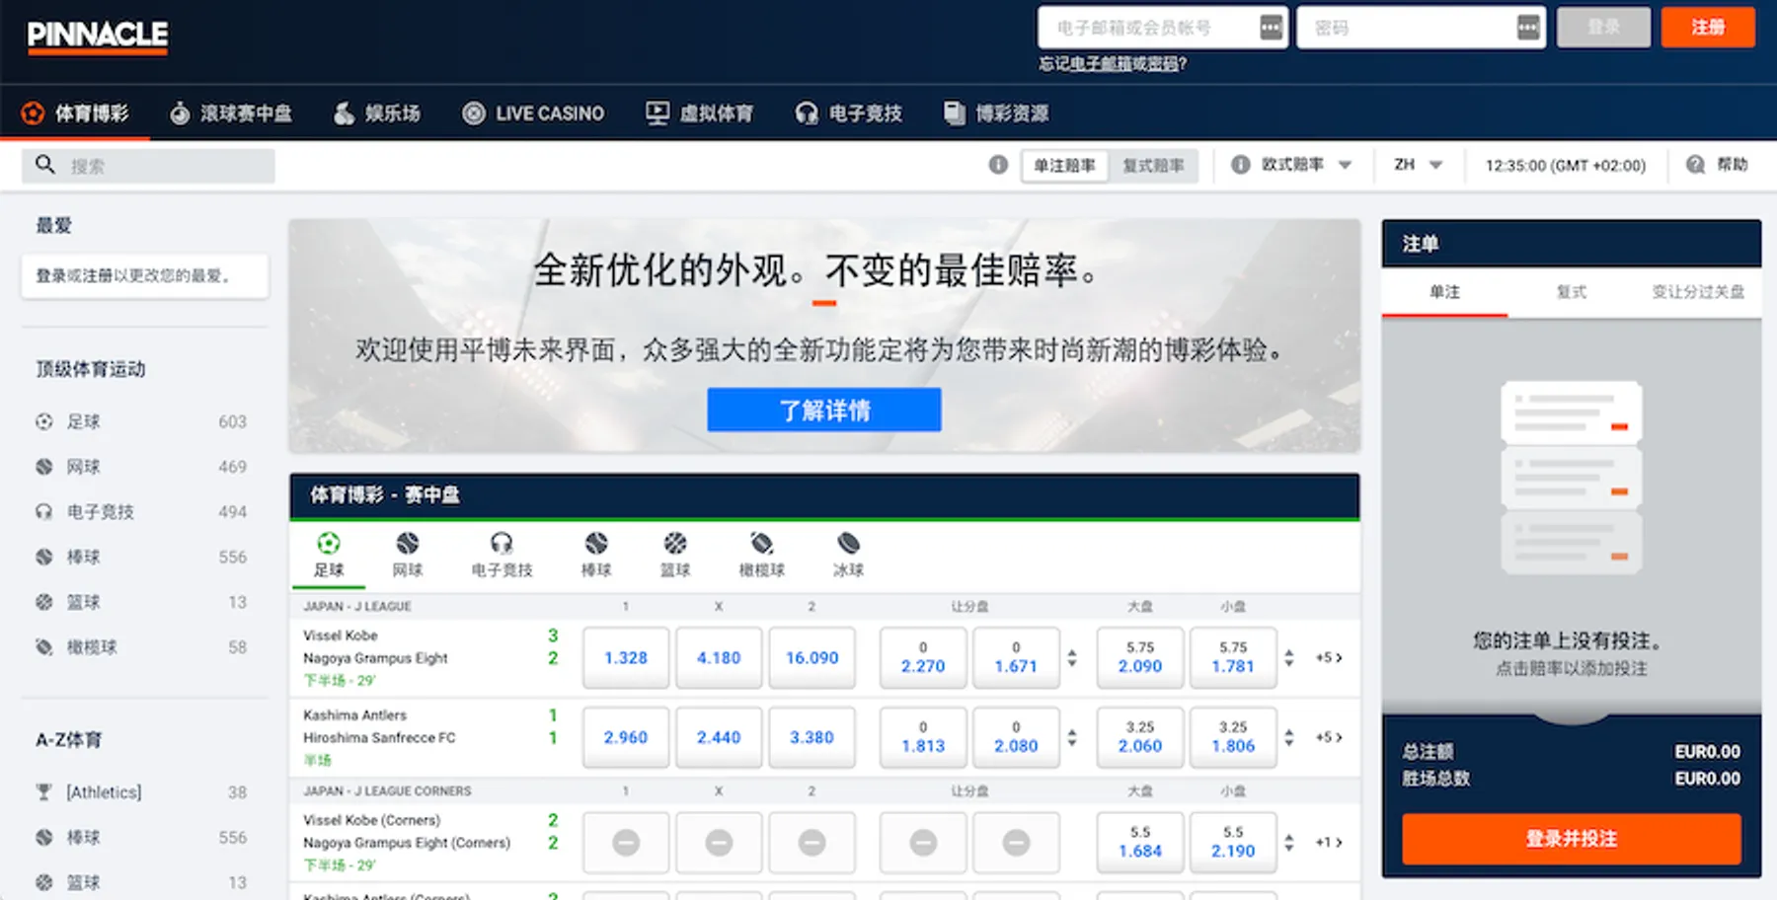The image size is (1777, 900).
Task: Click the search magnifier icon
Action: (x=45, y=165)
